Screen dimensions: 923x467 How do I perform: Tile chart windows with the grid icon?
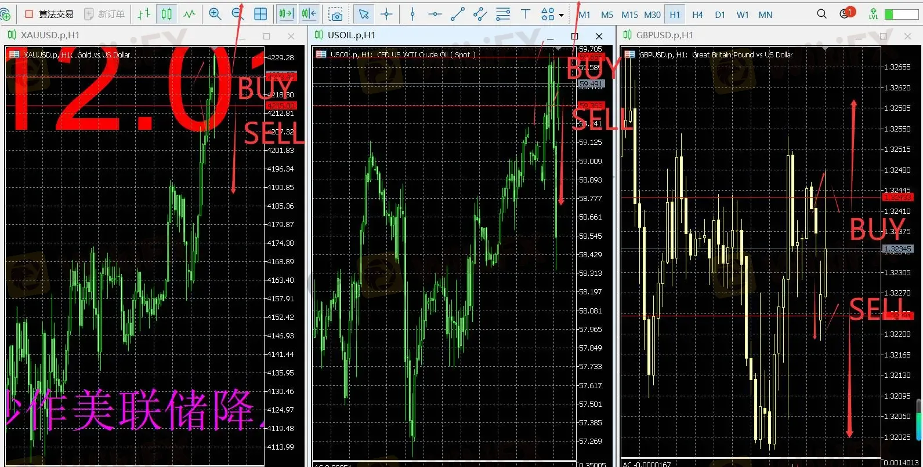260,14
